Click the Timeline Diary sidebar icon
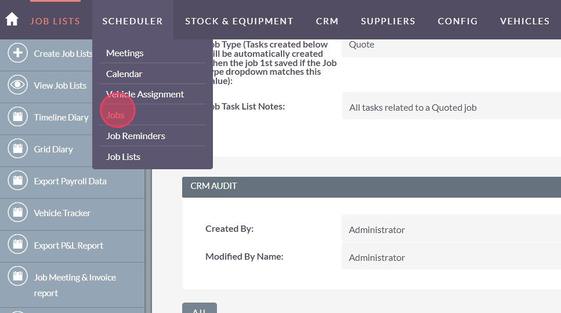The image size is (561, 313). pos(18,117)
